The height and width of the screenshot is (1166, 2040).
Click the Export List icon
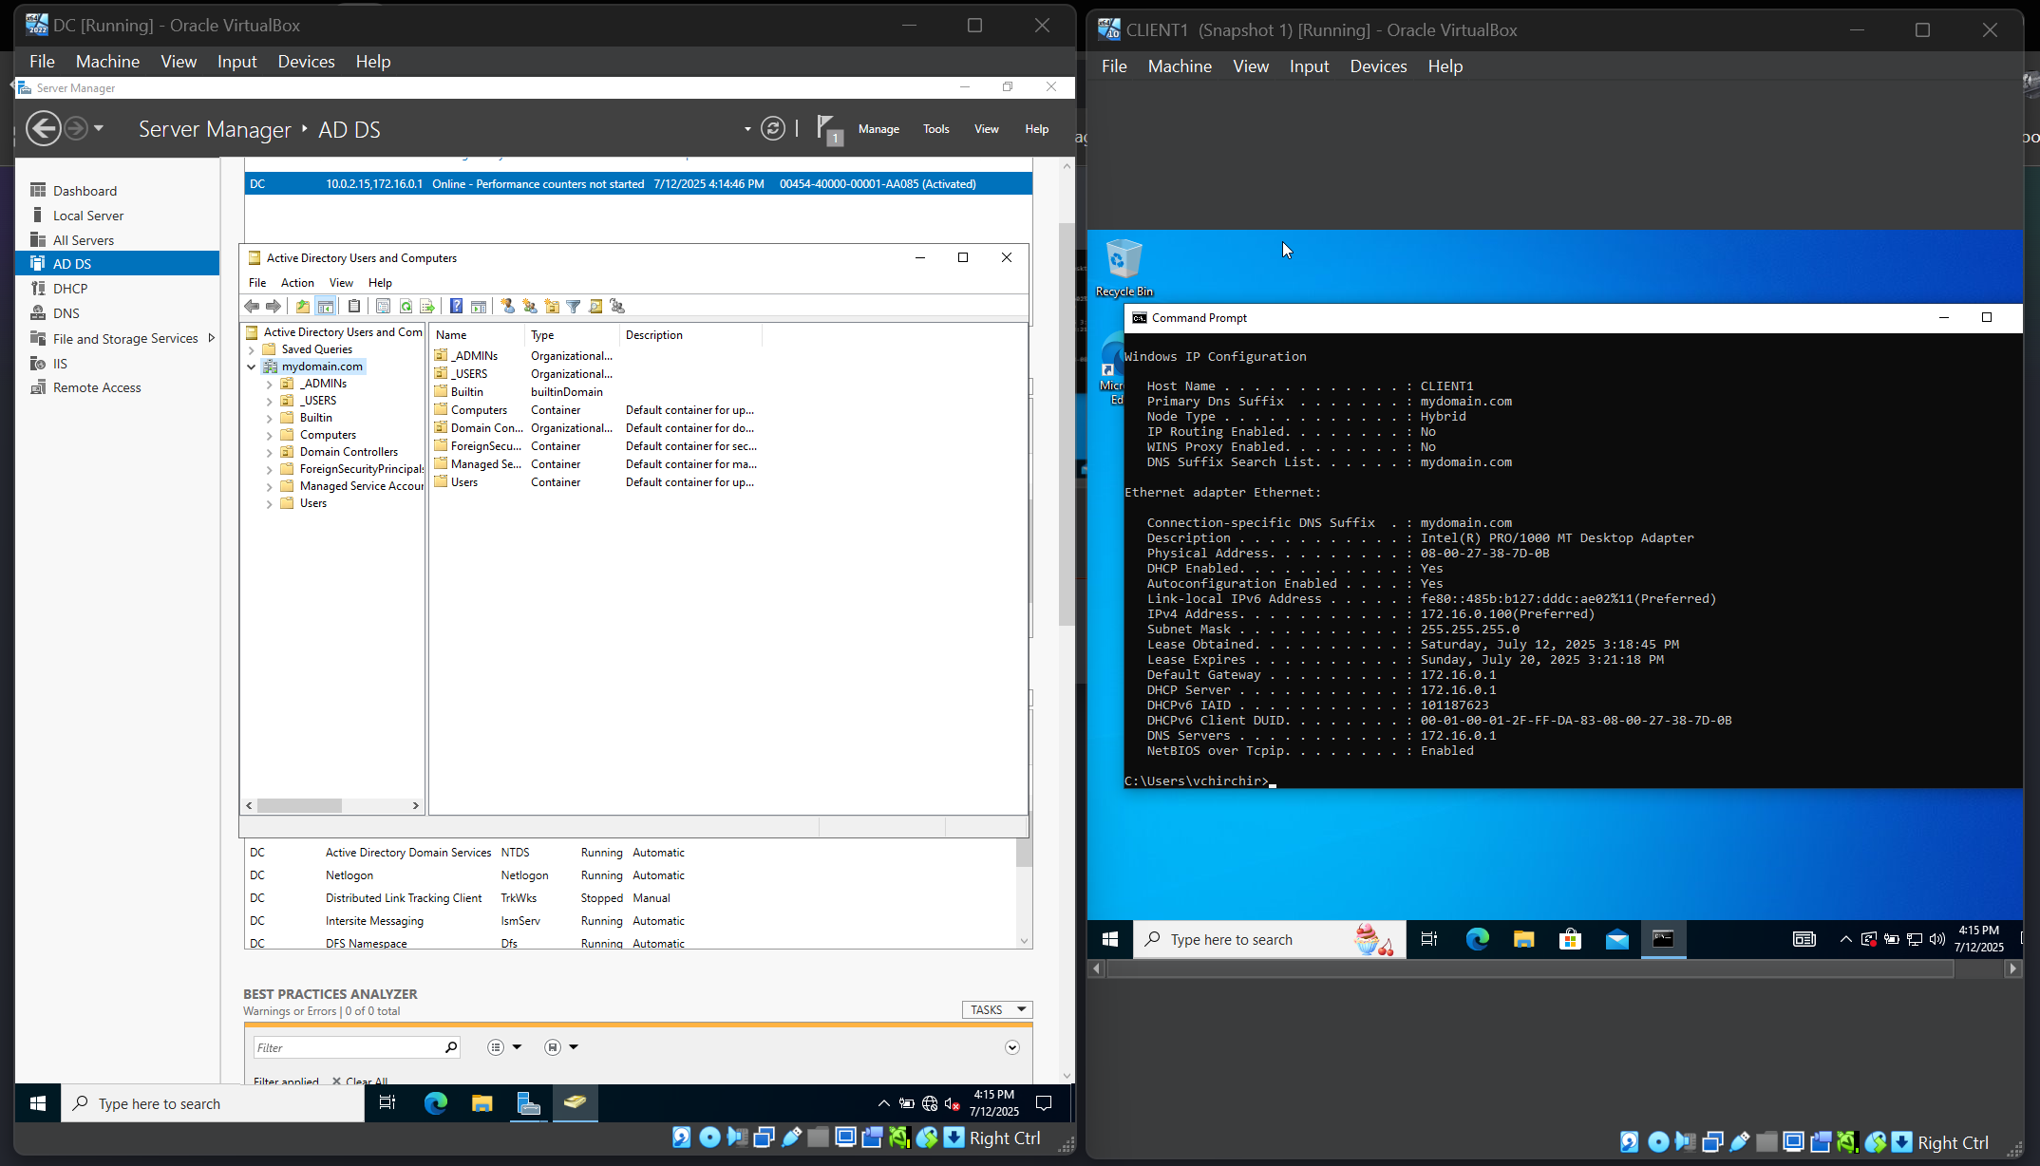point(427,306)
